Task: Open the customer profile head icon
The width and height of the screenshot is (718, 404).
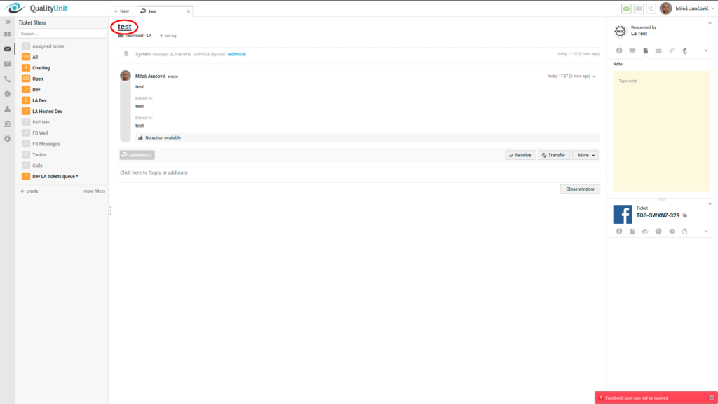Action: tap(685, 50)
